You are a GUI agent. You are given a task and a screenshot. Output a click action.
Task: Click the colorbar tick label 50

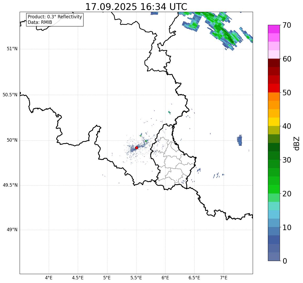click(x=287, y=93)
